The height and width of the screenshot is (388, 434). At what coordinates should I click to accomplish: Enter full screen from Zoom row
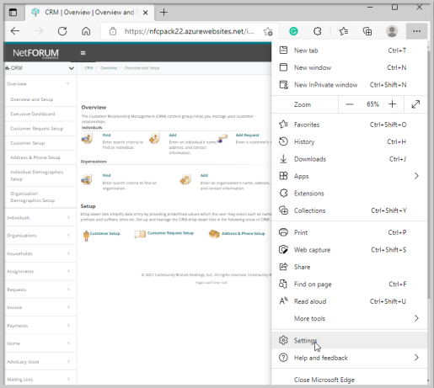pyautogui.click(x=415, y=104)
